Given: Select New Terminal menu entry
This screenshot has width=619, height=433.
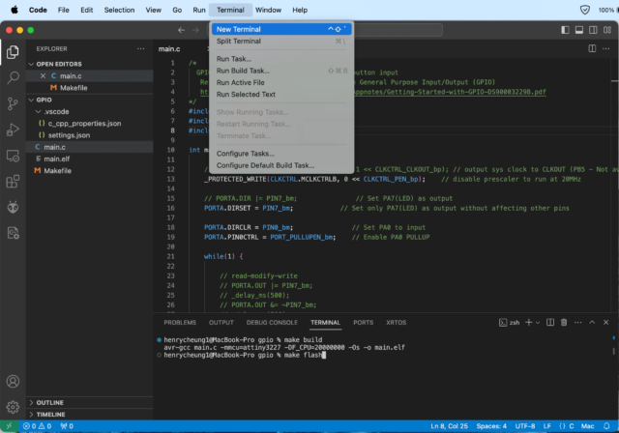Looking at the screenshot, I should pos(281,29).
